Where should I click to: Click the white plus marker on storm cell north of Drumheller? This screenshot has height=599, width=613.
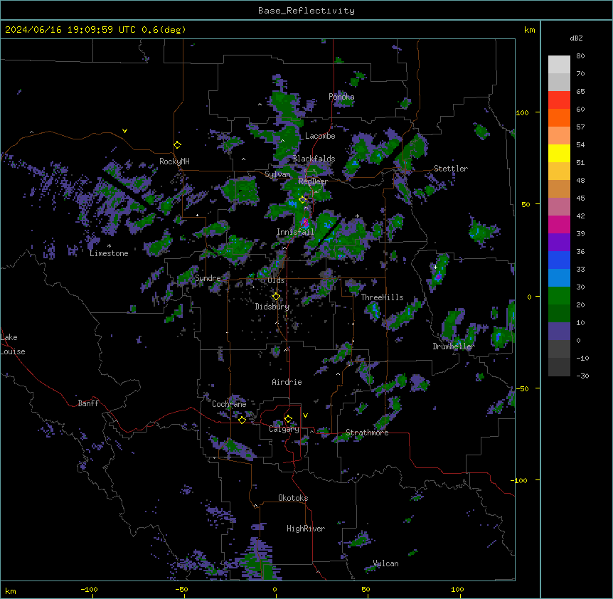click(x=435, y=267)
